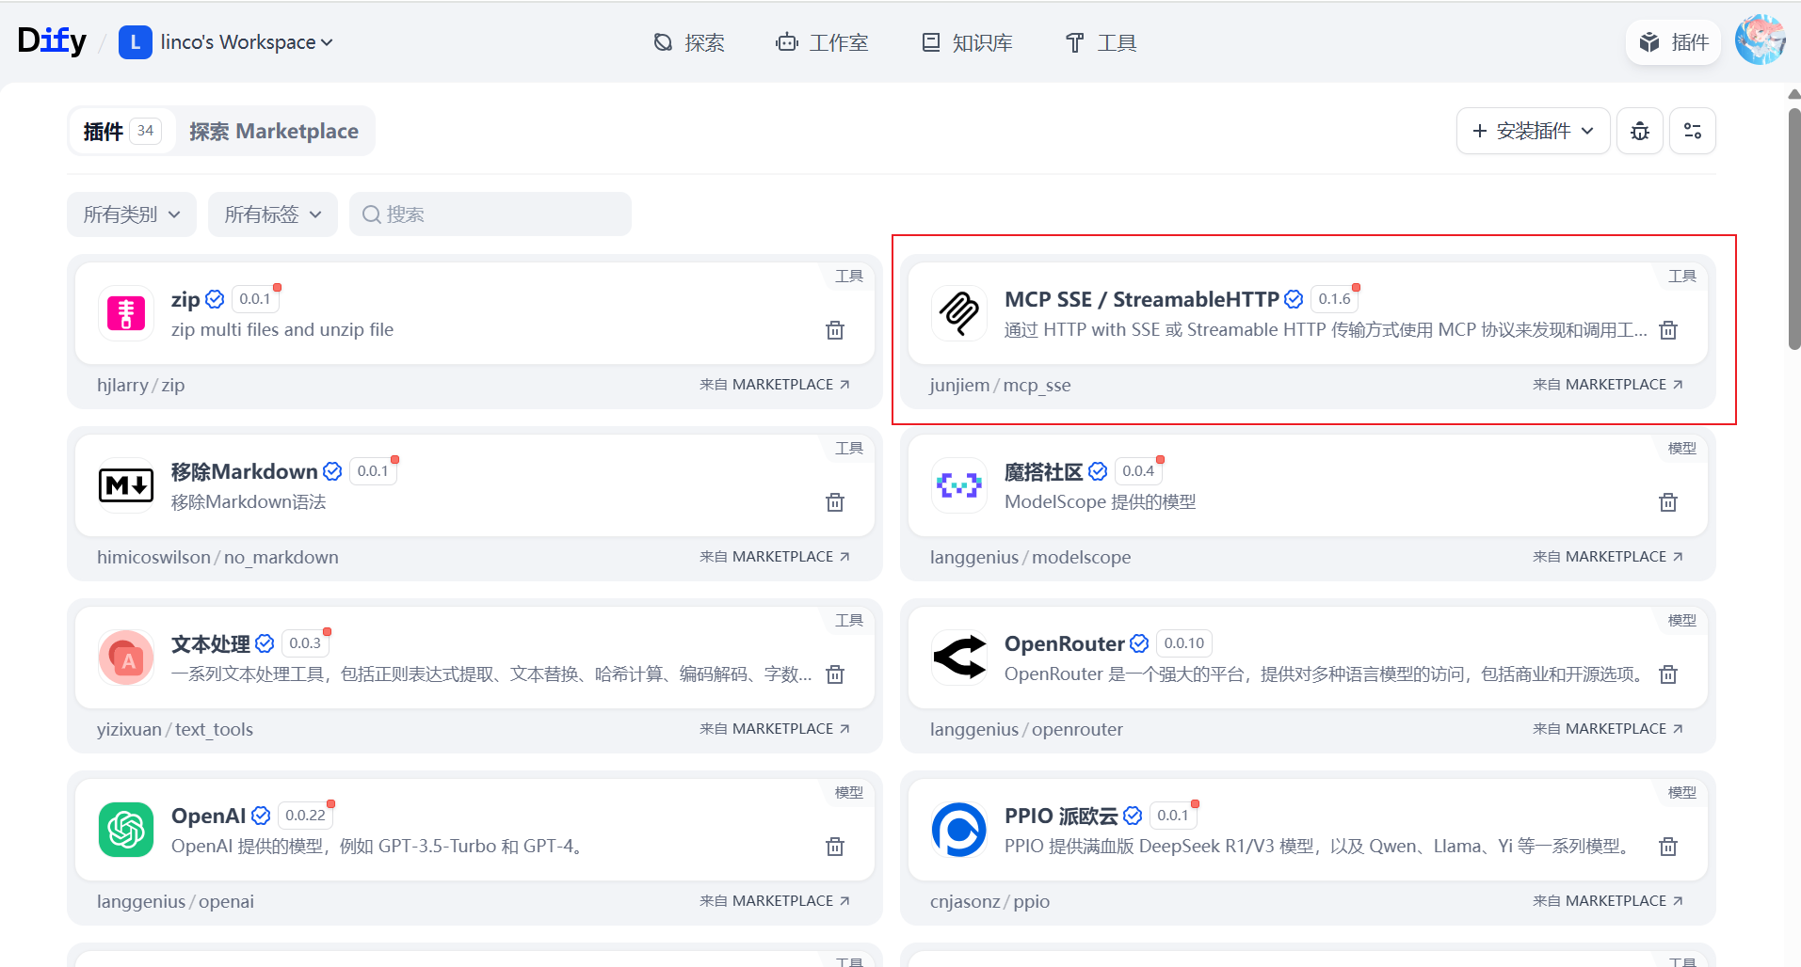Click verified badge next to OpenRouter
Viewport: 1801px width, 967px height.
pos(1139,643)
